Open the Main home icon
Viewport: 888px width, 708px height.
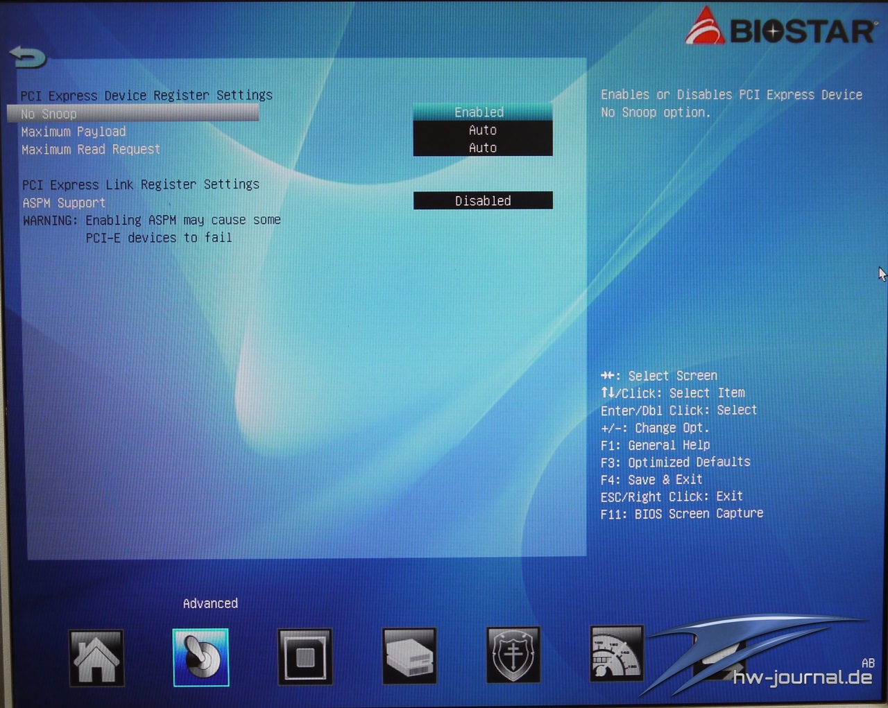(96, 657)
